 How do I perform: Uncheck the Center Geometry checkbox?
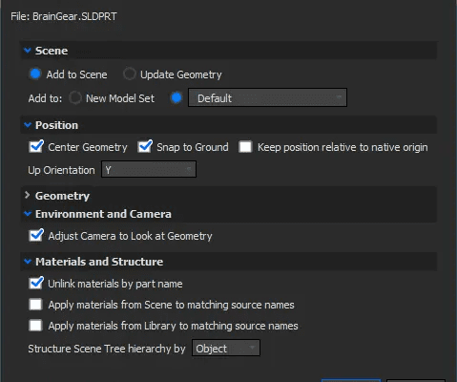36,147
